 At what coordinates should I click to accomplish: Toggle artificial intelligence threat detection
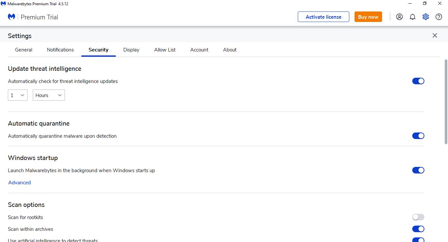[418, 240]
